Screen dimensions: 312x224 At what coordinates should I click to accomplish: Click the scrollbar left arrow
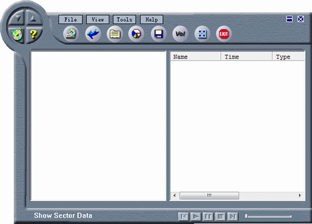(175, 195)
